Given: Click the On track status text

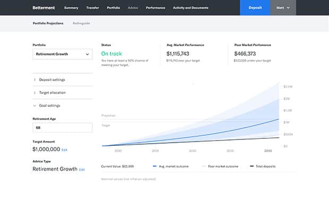Looking at the screenshot, I should [x=111, y=54].
